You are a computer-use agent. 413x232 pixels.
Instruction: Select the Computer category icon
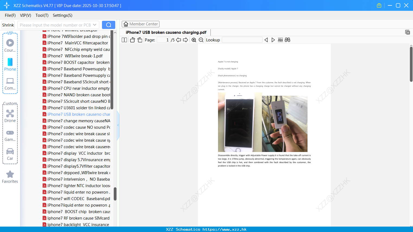(10, 84)
